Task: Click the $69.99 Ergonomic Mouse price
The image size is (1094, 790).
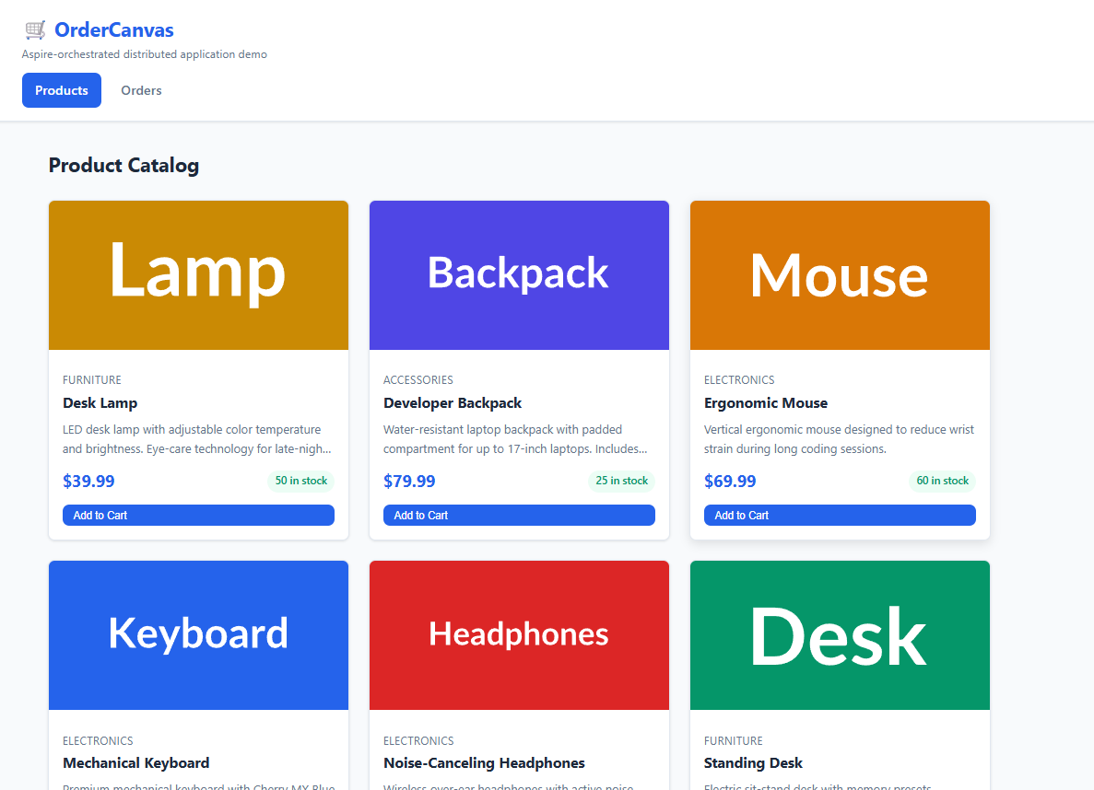Action: tap(730, 482)
